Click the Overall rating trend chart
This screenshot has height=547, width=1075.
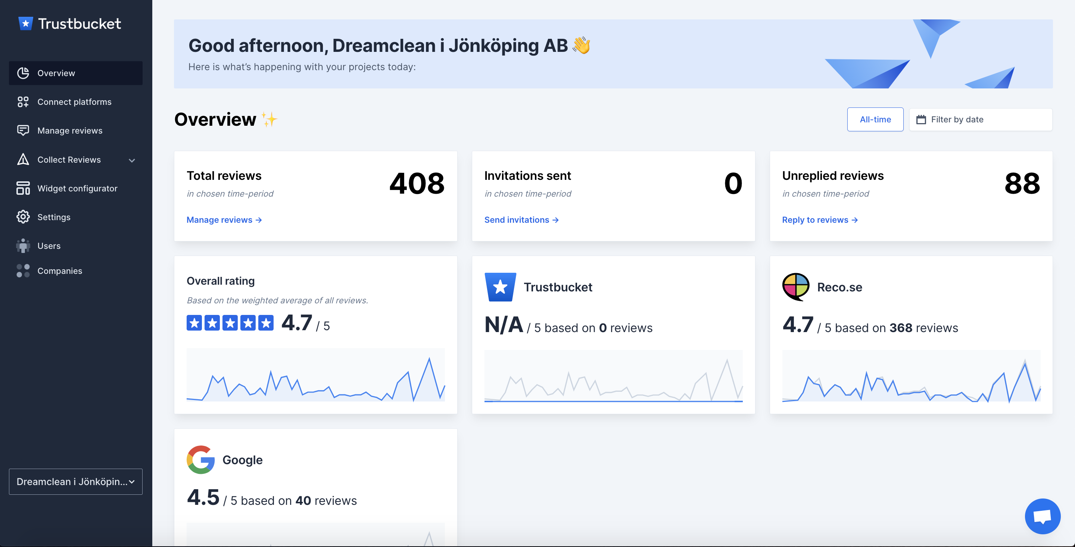pyautogui.click(x=315, y=375)
